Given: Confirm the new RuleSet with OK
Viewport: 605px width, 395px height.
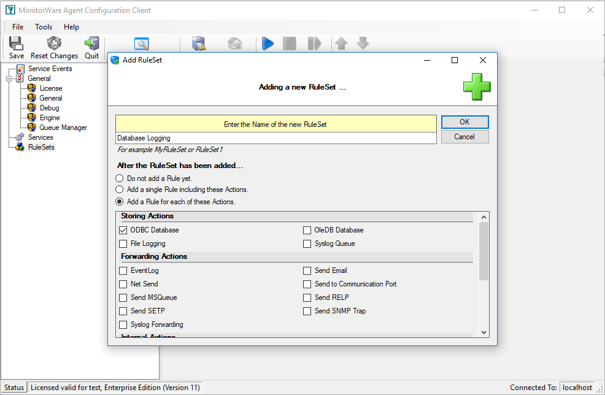Looking at the screenshot, I should [x=465, y=122].
